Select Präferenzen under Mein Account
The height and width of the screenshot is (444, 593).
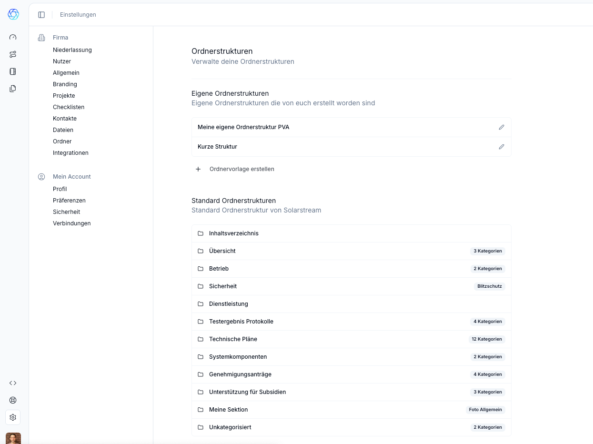(69, 201)
